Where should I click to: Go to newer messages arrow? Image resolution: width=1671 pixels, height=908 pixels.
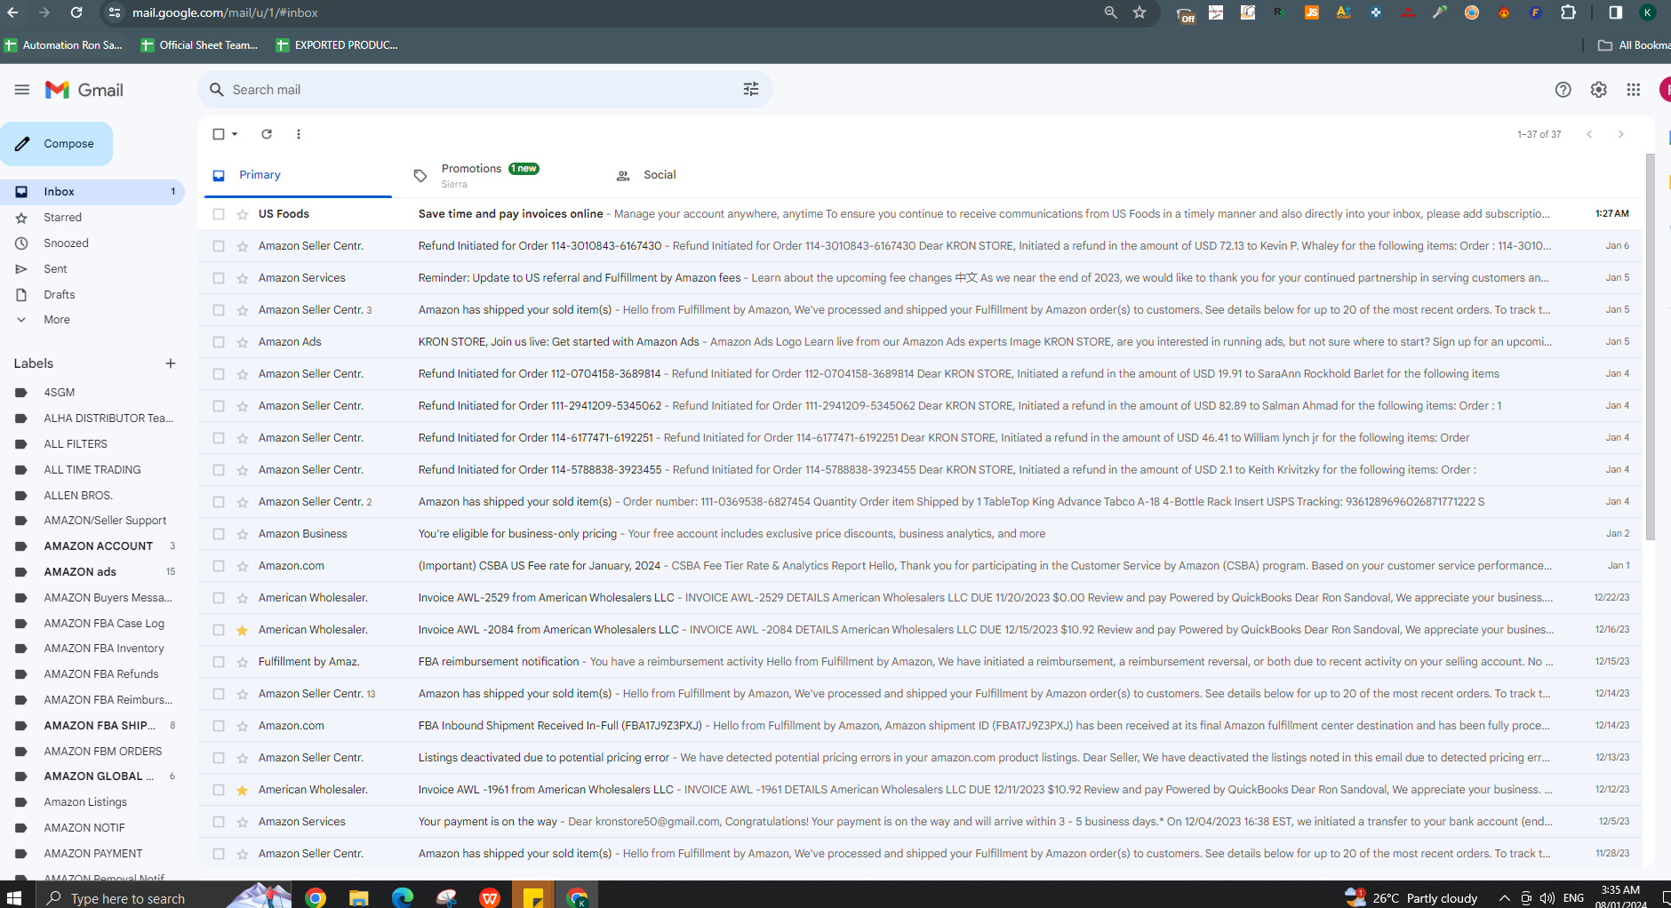(1589, 134)
